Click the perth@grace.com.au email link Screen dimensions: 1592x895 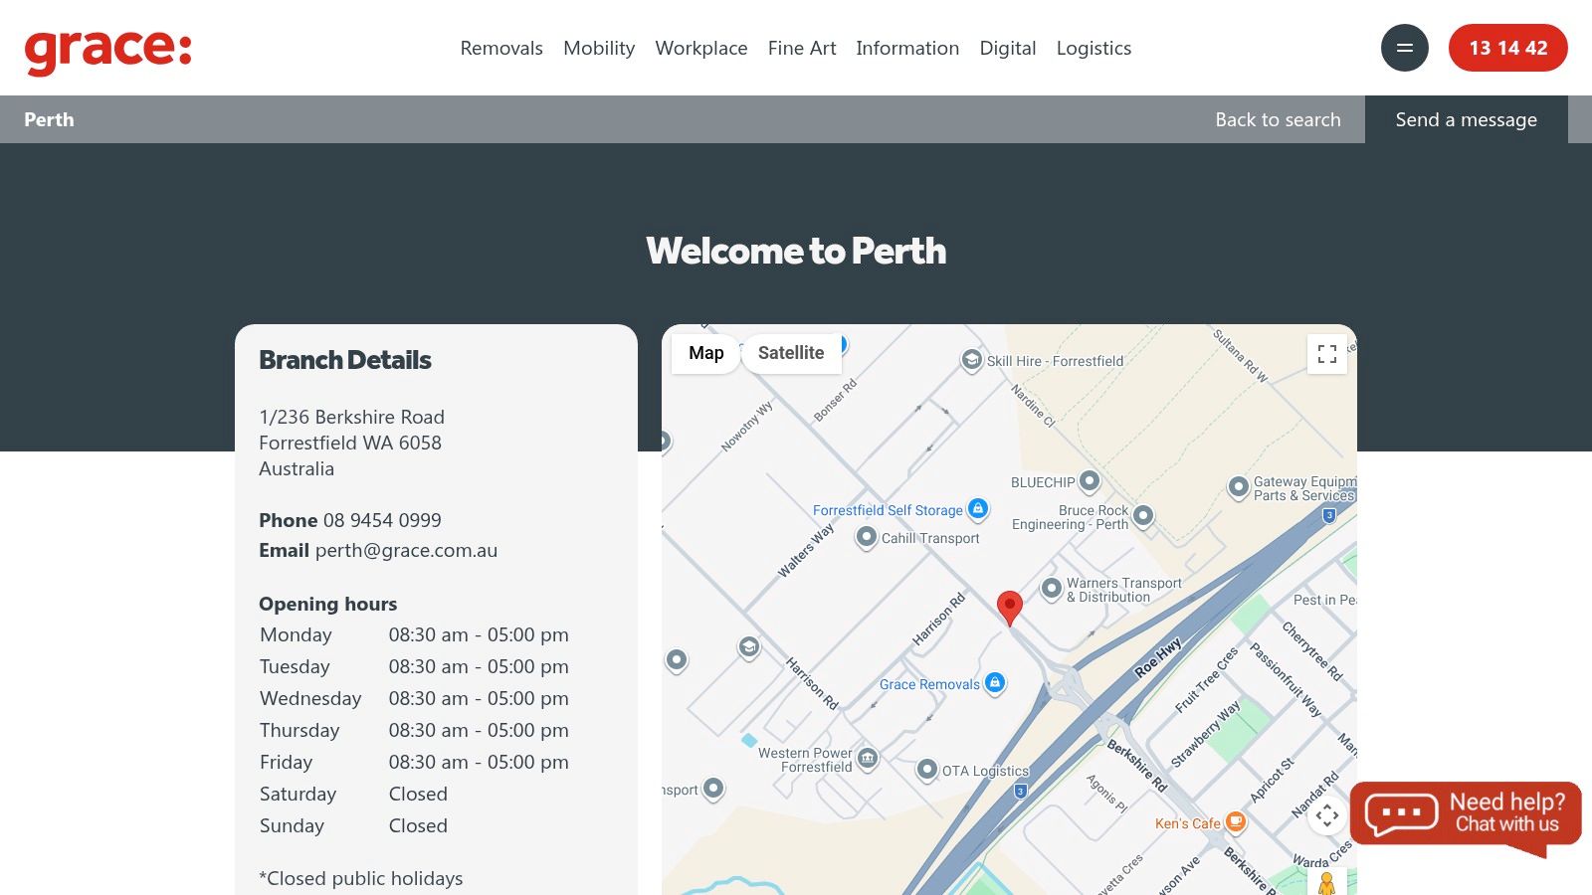click(406, 550)
